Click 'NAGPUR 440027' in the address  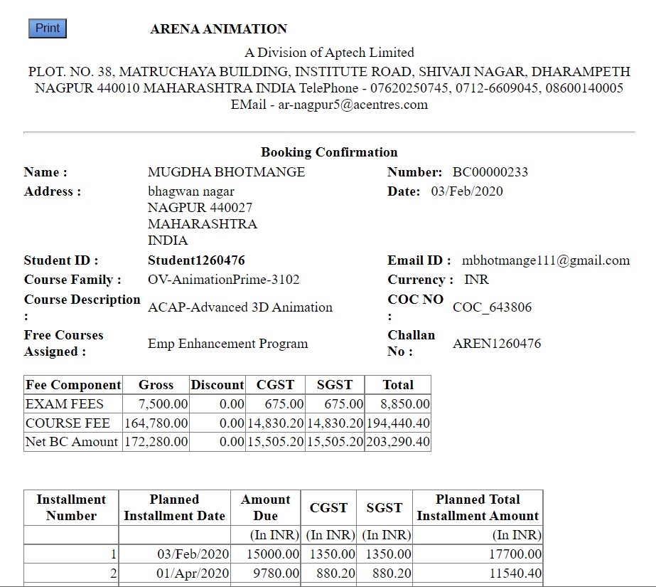pyautogui.click(x=200, y=207)
